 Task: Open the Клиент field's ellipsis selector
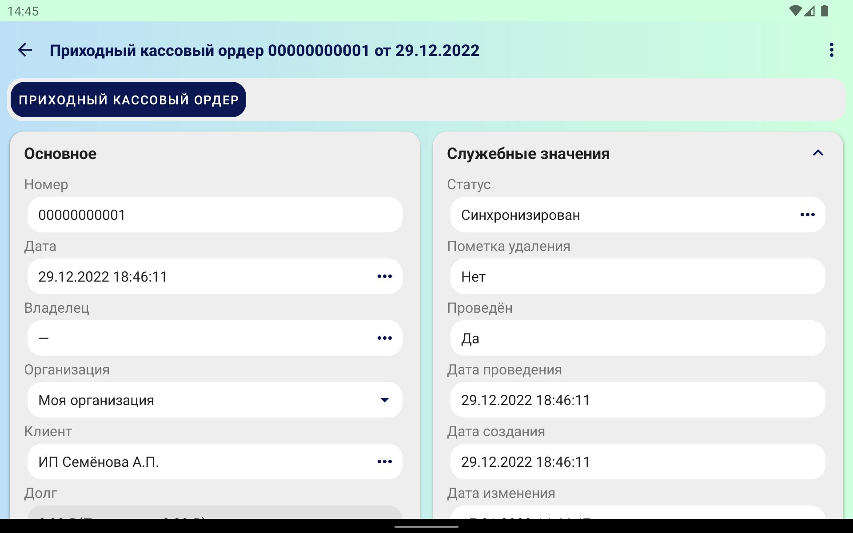click(x=384, y=461)
